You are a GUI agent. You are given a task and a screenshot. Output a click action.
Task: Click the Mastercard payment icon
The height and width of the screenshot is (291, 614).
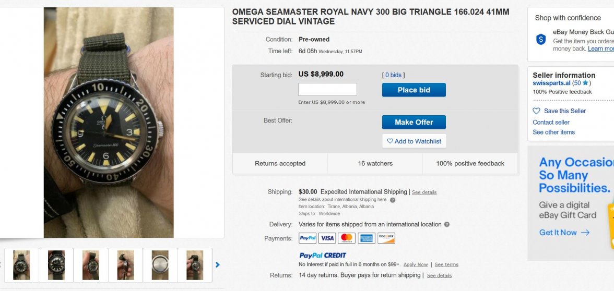347,238
